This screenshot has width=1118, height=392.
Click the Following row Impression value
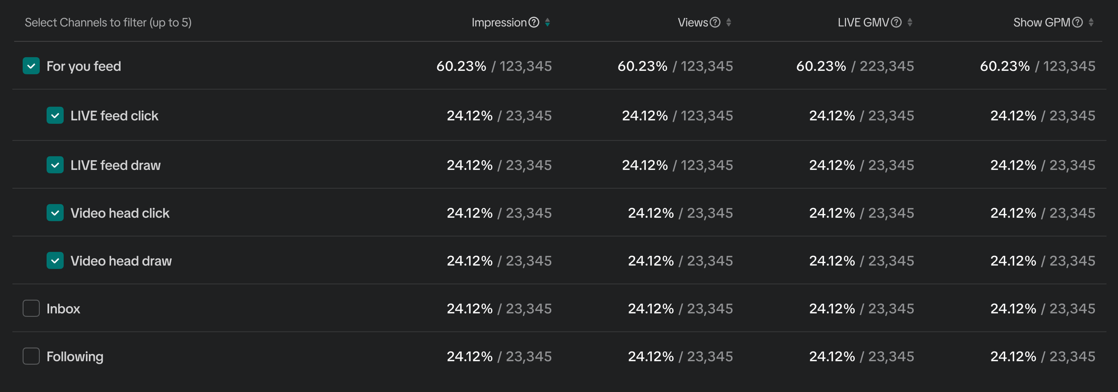tap(499, 357)
